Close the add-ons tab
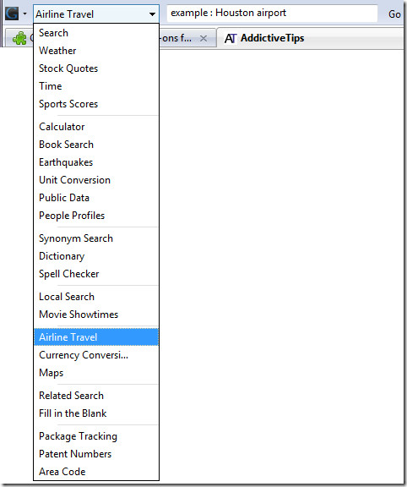The height and width of the screenshot is (487, 407). click(x=203, y=38)
